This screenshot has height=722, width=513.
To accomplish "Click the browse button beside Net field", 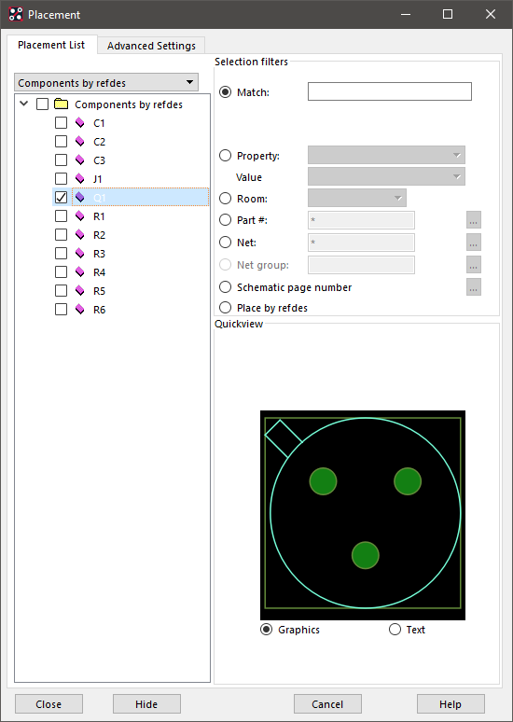I will 474,243.
